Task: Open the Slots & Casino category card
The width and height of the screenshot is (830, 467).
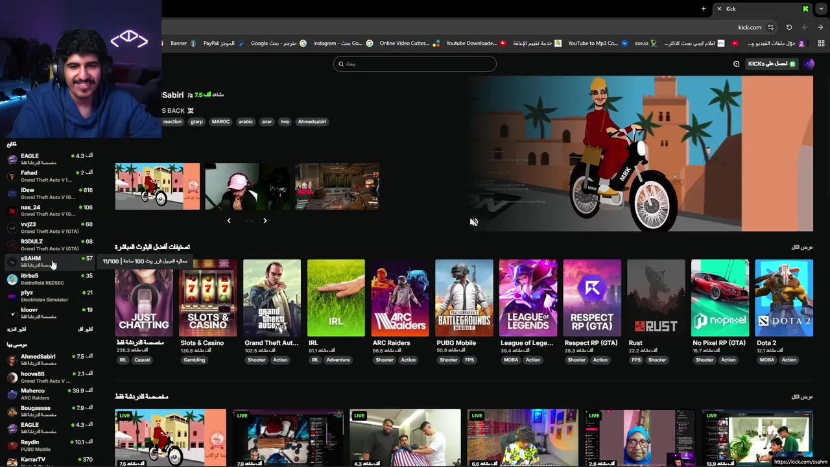Action: click(207, 298)
